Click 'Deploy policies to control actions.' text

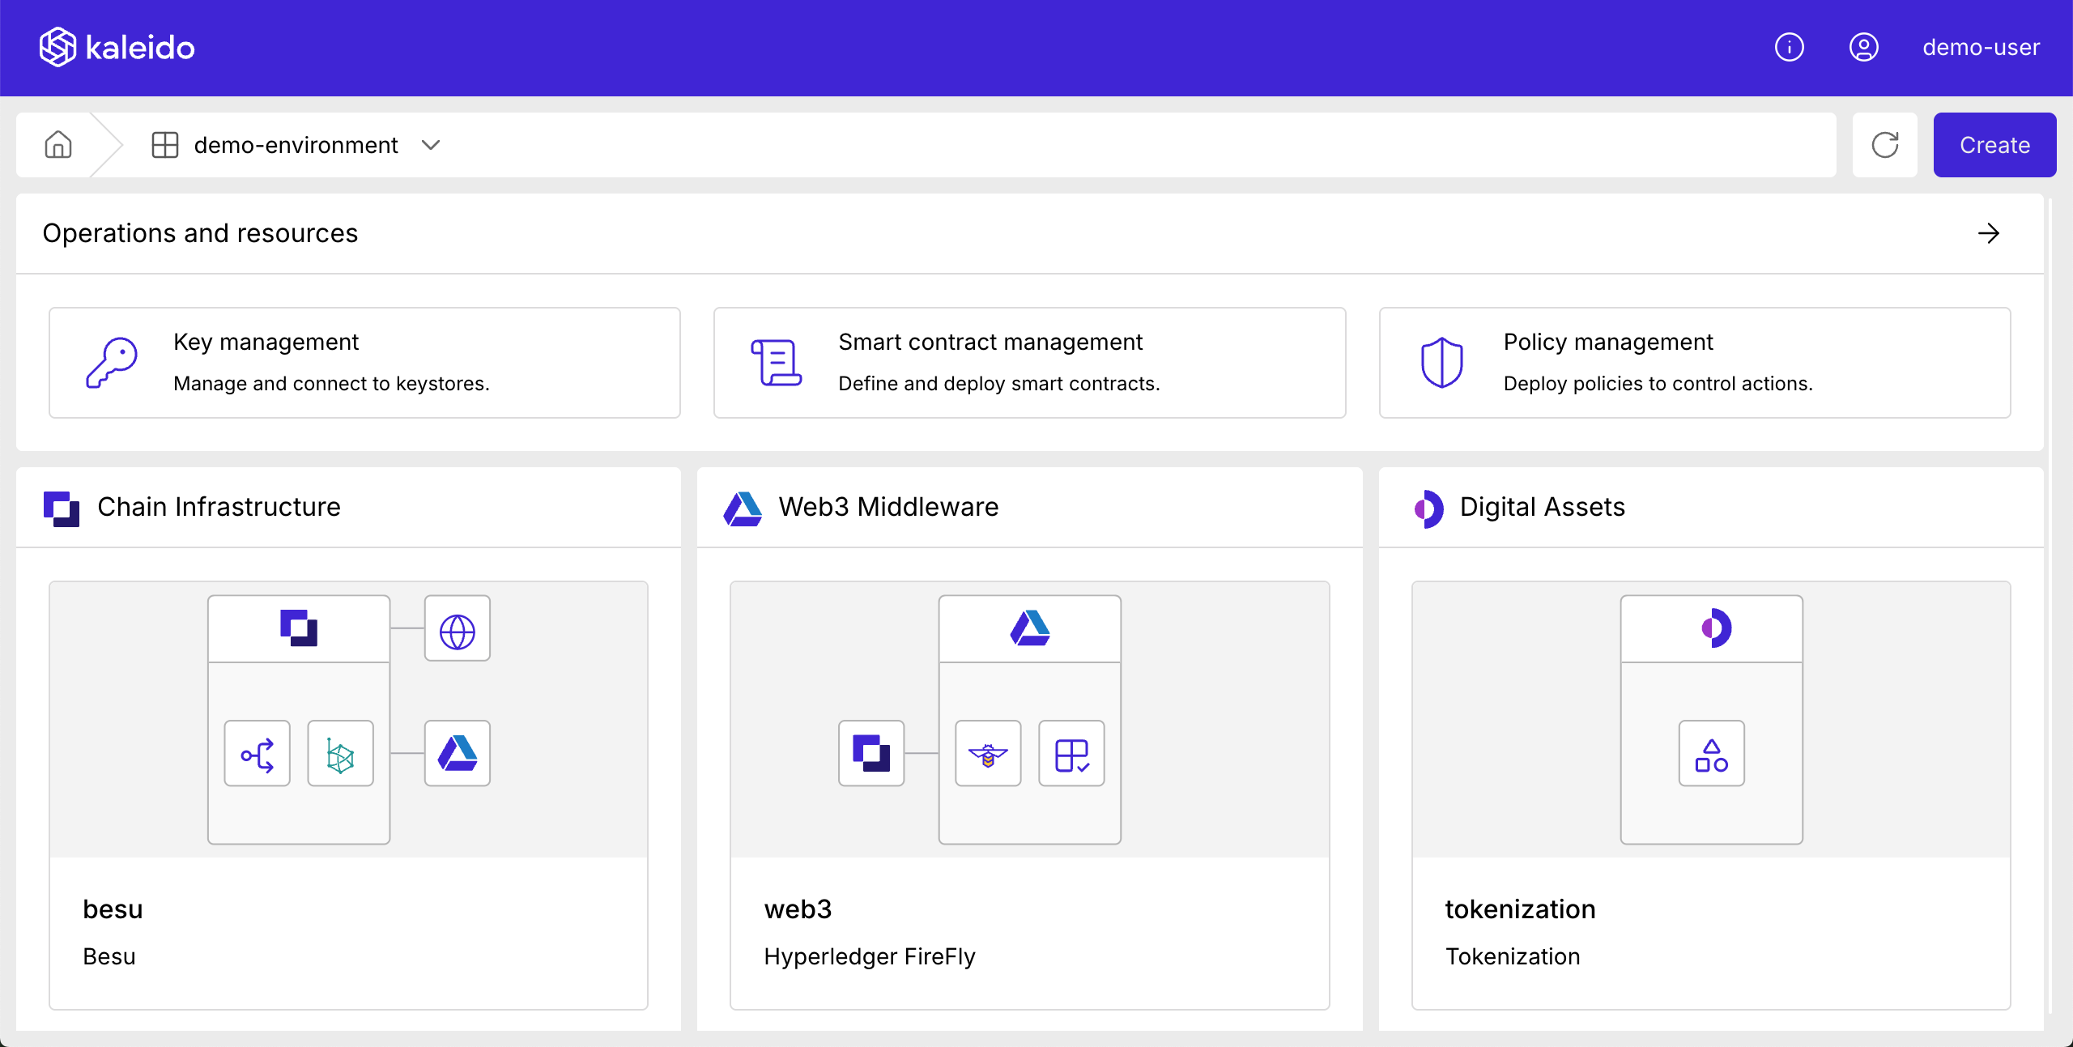1658,384
